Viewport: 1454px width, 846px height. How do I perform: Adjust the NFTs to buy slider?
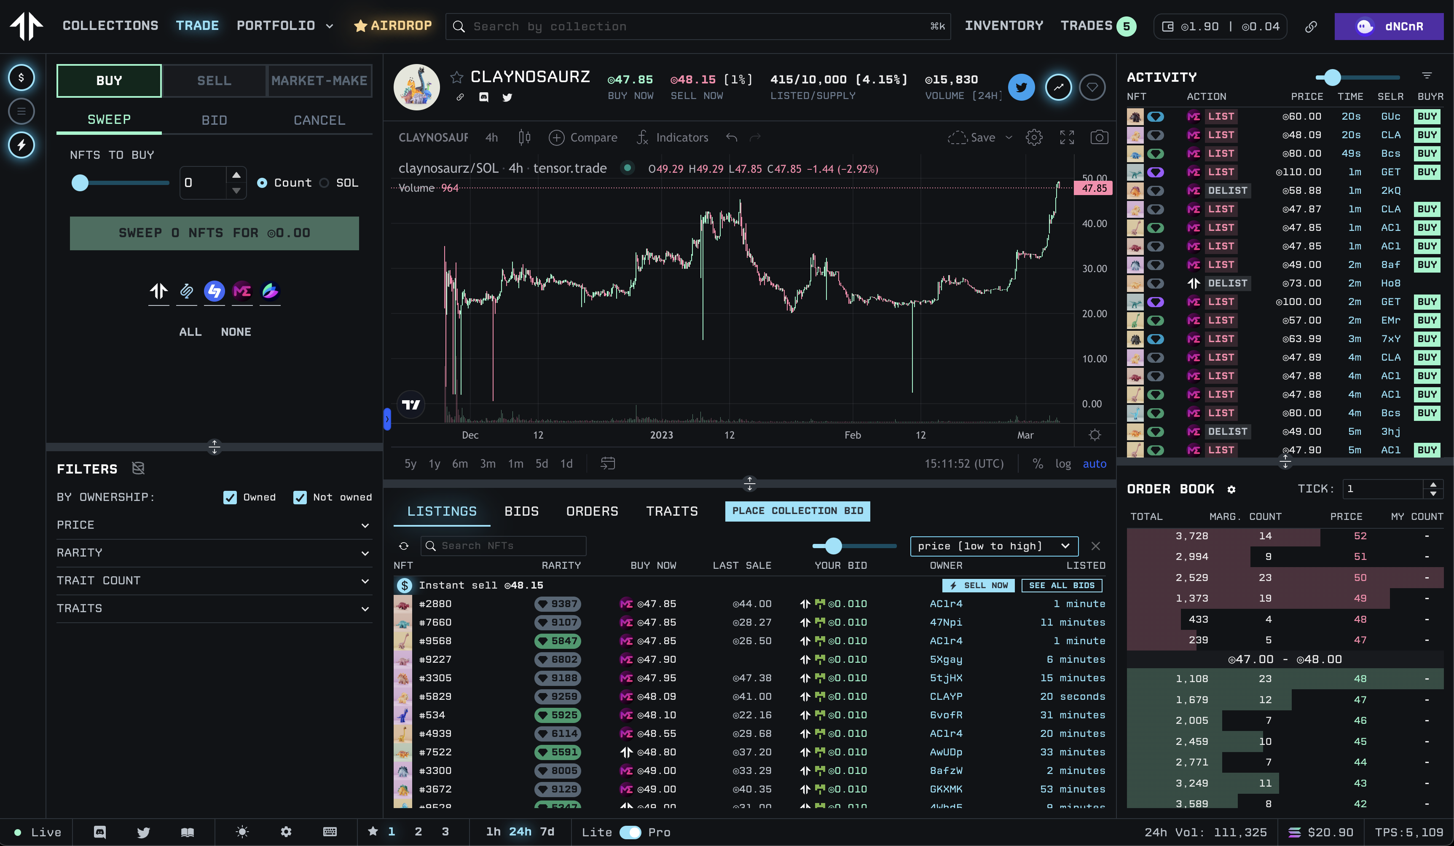[80, 183]
